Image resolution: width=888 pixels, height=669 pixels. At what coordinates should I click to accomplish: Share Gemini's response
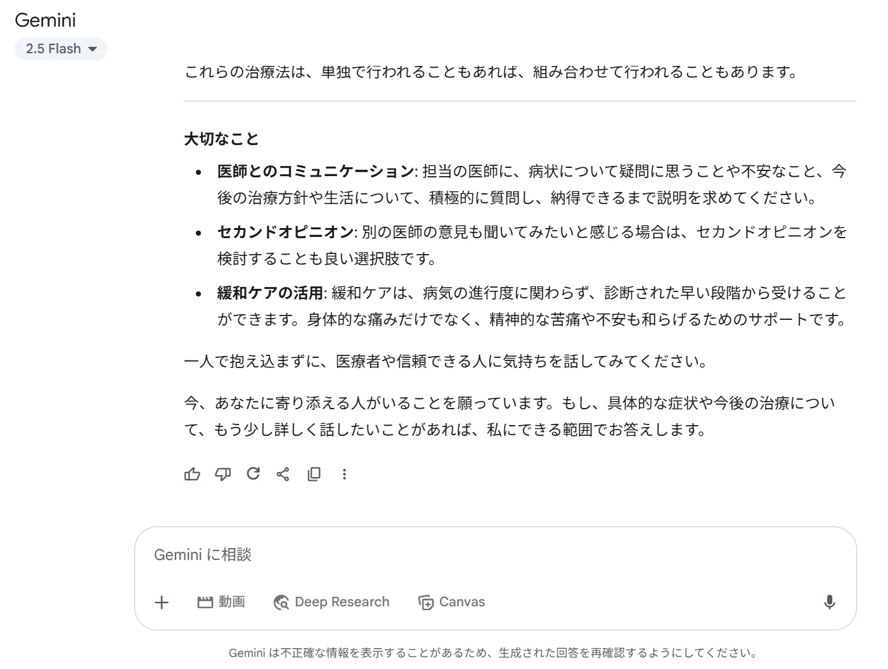point(283,474)
